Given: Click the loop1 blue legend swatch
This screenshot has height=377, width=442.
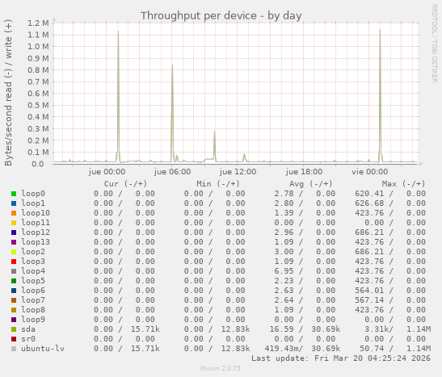Looking at the screenshot, I should coord(14,203).
